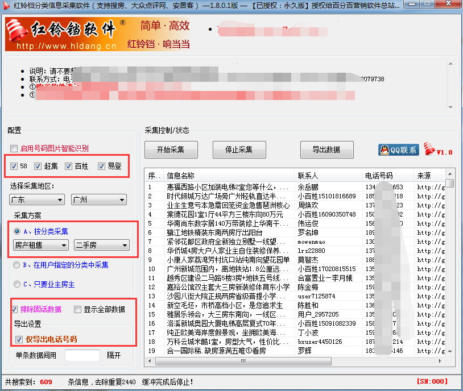Toggle the 易登 source checkbox
Screen dimensions: 463x391
102,166
